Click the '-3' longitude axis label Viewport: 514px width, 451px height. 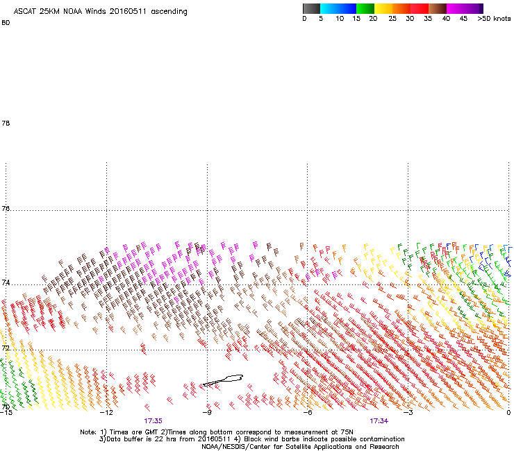(408, 413)
